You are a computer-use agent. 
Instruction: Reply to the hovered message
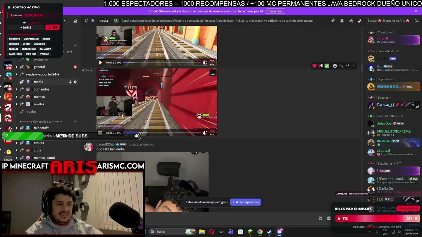click(341, 66)
